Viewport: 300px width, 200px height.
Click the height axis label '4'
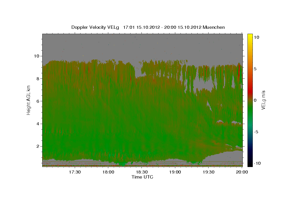[x=38, y=124]
